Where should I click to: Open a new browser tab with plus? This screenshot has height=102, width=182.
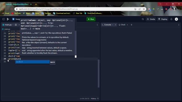click(36, 4)
